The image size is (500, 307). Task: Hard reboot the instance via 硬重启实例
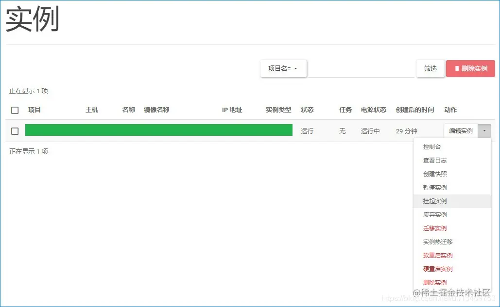pyautogui.click(x=436, y=269)
